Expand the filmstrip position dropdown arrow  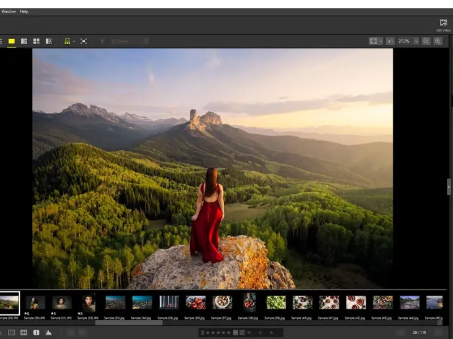tap(74, 41)
